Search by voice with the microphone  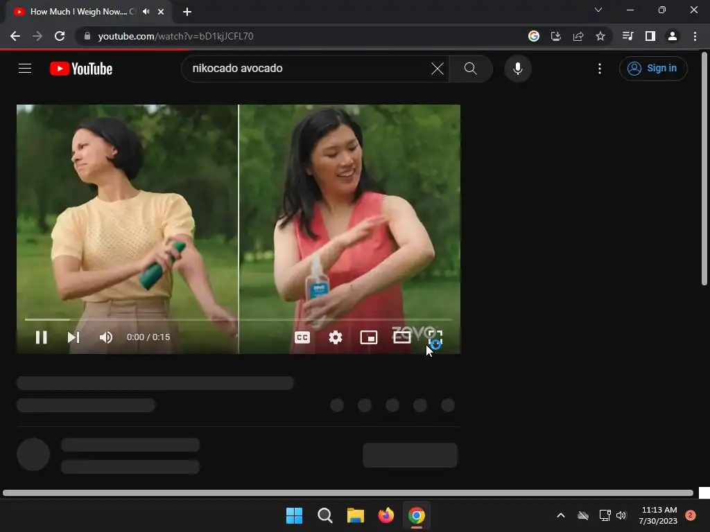(517, 69)
